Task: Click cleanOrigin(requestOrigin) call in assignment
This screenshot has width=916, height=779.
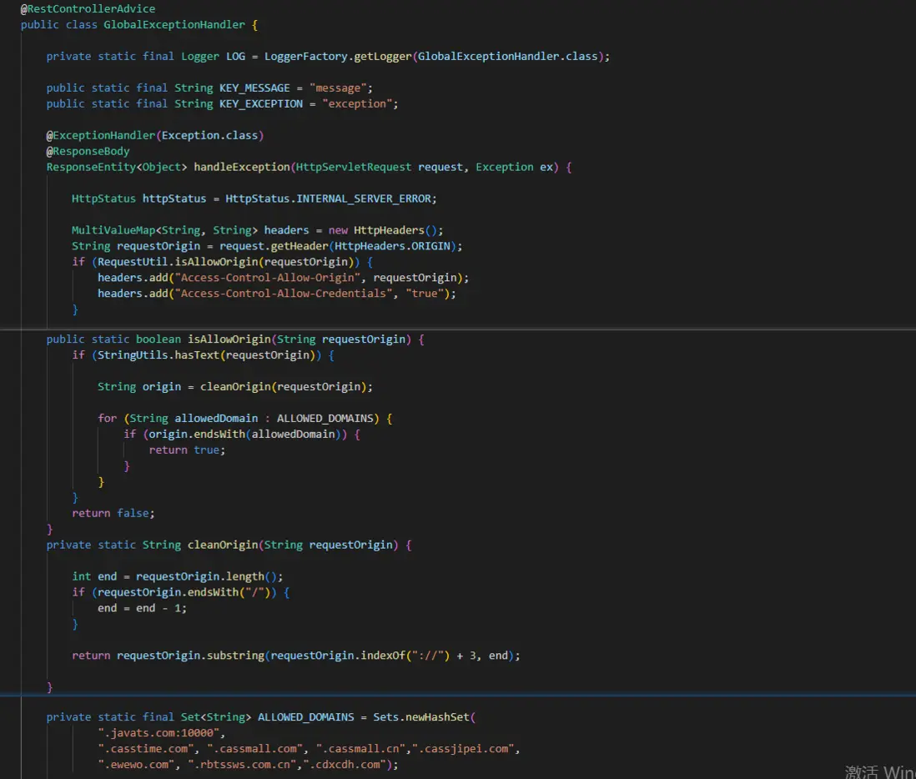Action: (x=284, y=386)
